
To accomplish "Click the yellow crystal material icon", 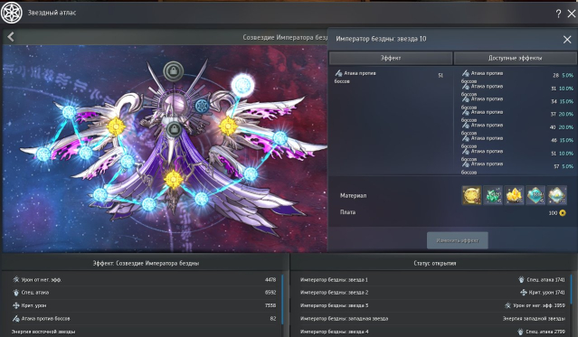I will 514,195.
